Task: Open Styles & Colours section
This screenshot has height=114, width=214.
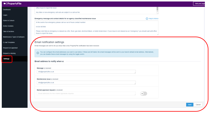Action: (9, 21)
